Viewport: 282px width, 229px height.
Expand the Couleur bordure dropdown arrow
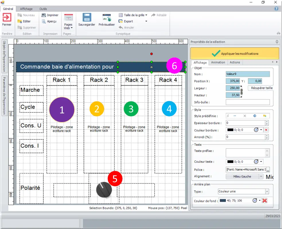coord(261,130)
